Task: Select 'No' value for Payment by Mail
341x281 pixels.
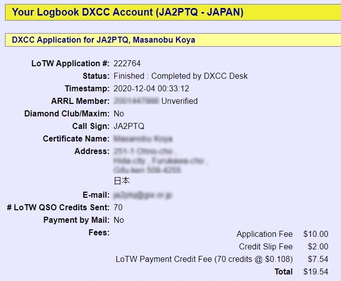Action: coord(119,220)
